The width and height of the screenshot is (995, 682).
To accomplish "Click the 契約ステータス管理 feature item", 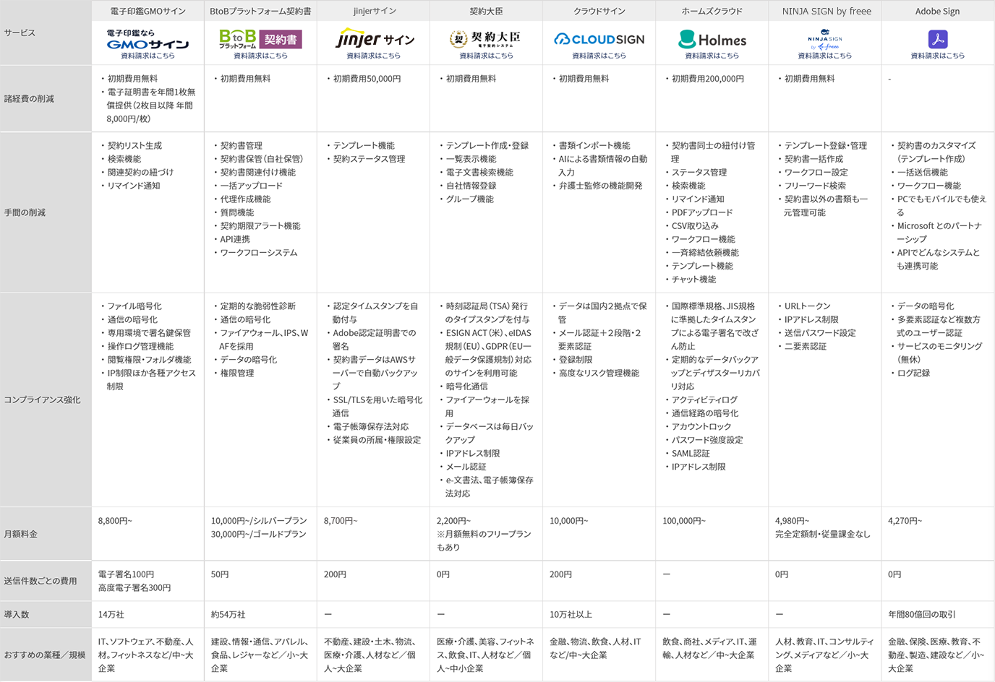I will point(369,159).
